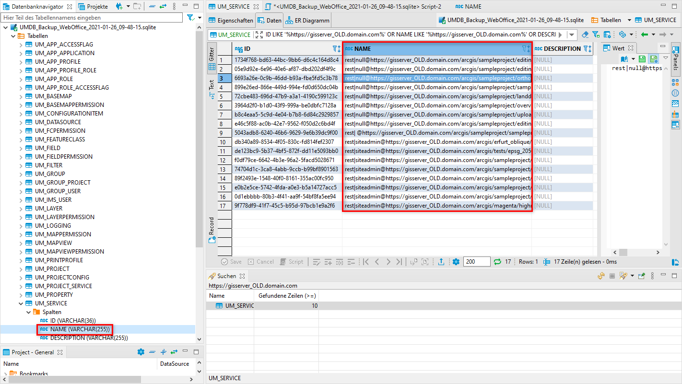Open the filter history dropdown arrow
The height and width of the screenshot is (384, 682).
572,34
